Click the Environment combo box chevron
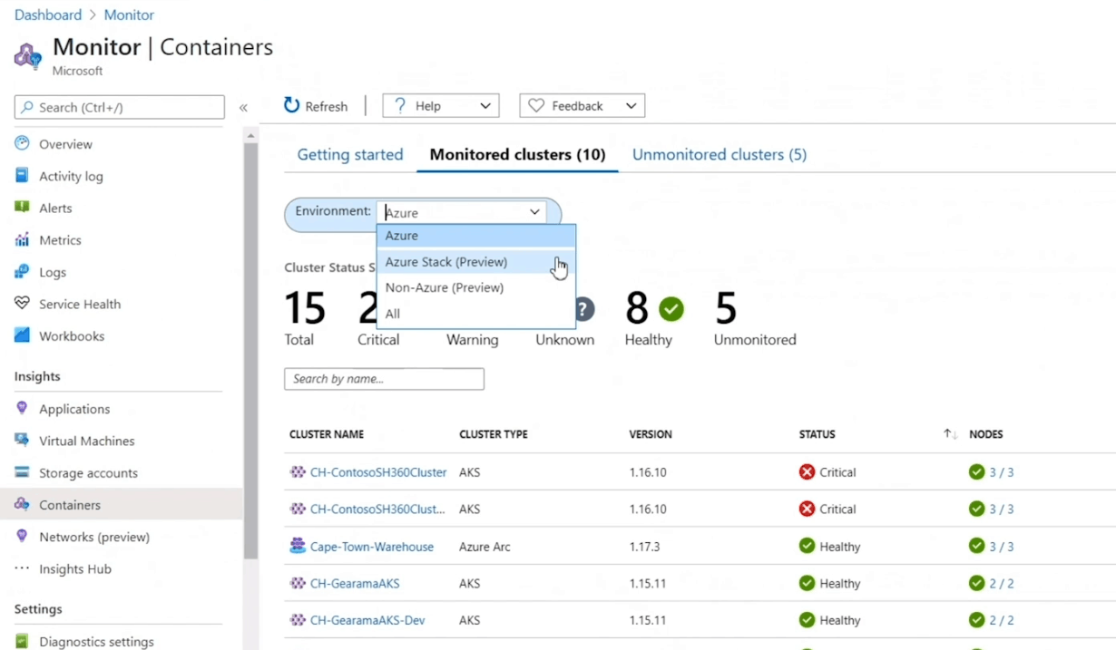 534,212
